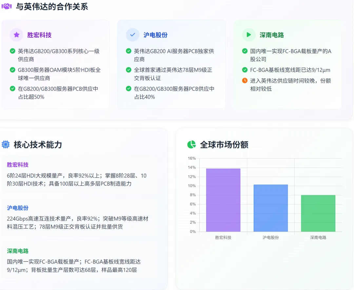This screenshot has width=354, height=290.
Task: Click the pie chart icon beside 全球市场份额
Action: point(191,145)
